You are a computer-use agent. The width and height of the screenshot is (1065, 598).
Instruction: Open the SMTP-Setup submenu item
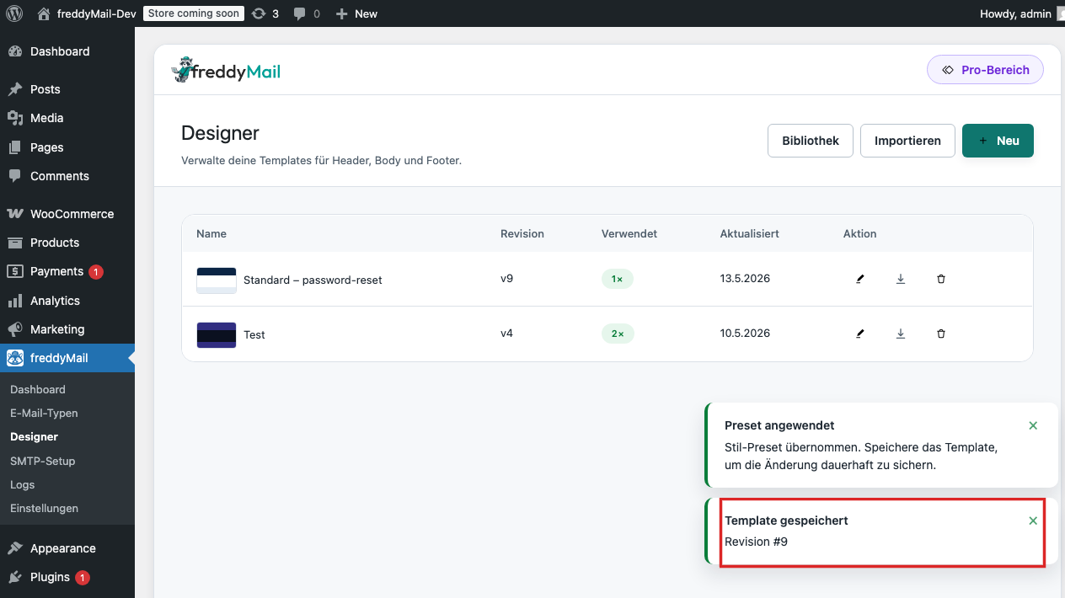[43, 461]
